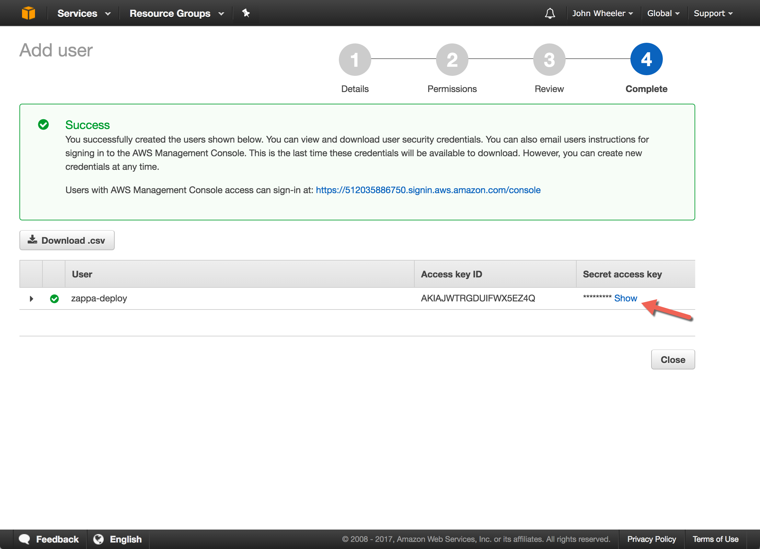760x549 pixels.
Task: Click the pin shortcut icon in navbar
Action: [246, 13]
